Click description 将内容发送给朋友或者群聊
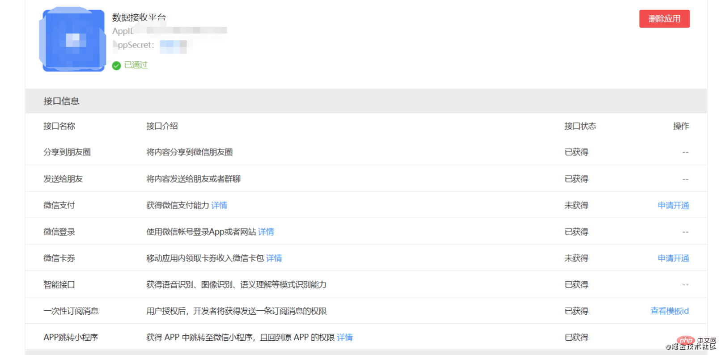Screen dimensions: 721x355 point(194,179)
